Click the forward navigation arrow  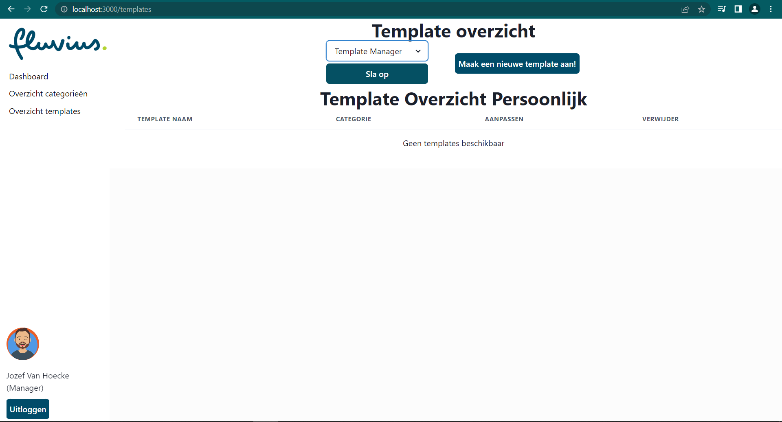coord(27,9)
